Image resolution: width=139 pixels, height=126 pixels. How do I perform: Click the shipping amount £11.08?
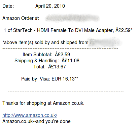click(x=70, y=61)
